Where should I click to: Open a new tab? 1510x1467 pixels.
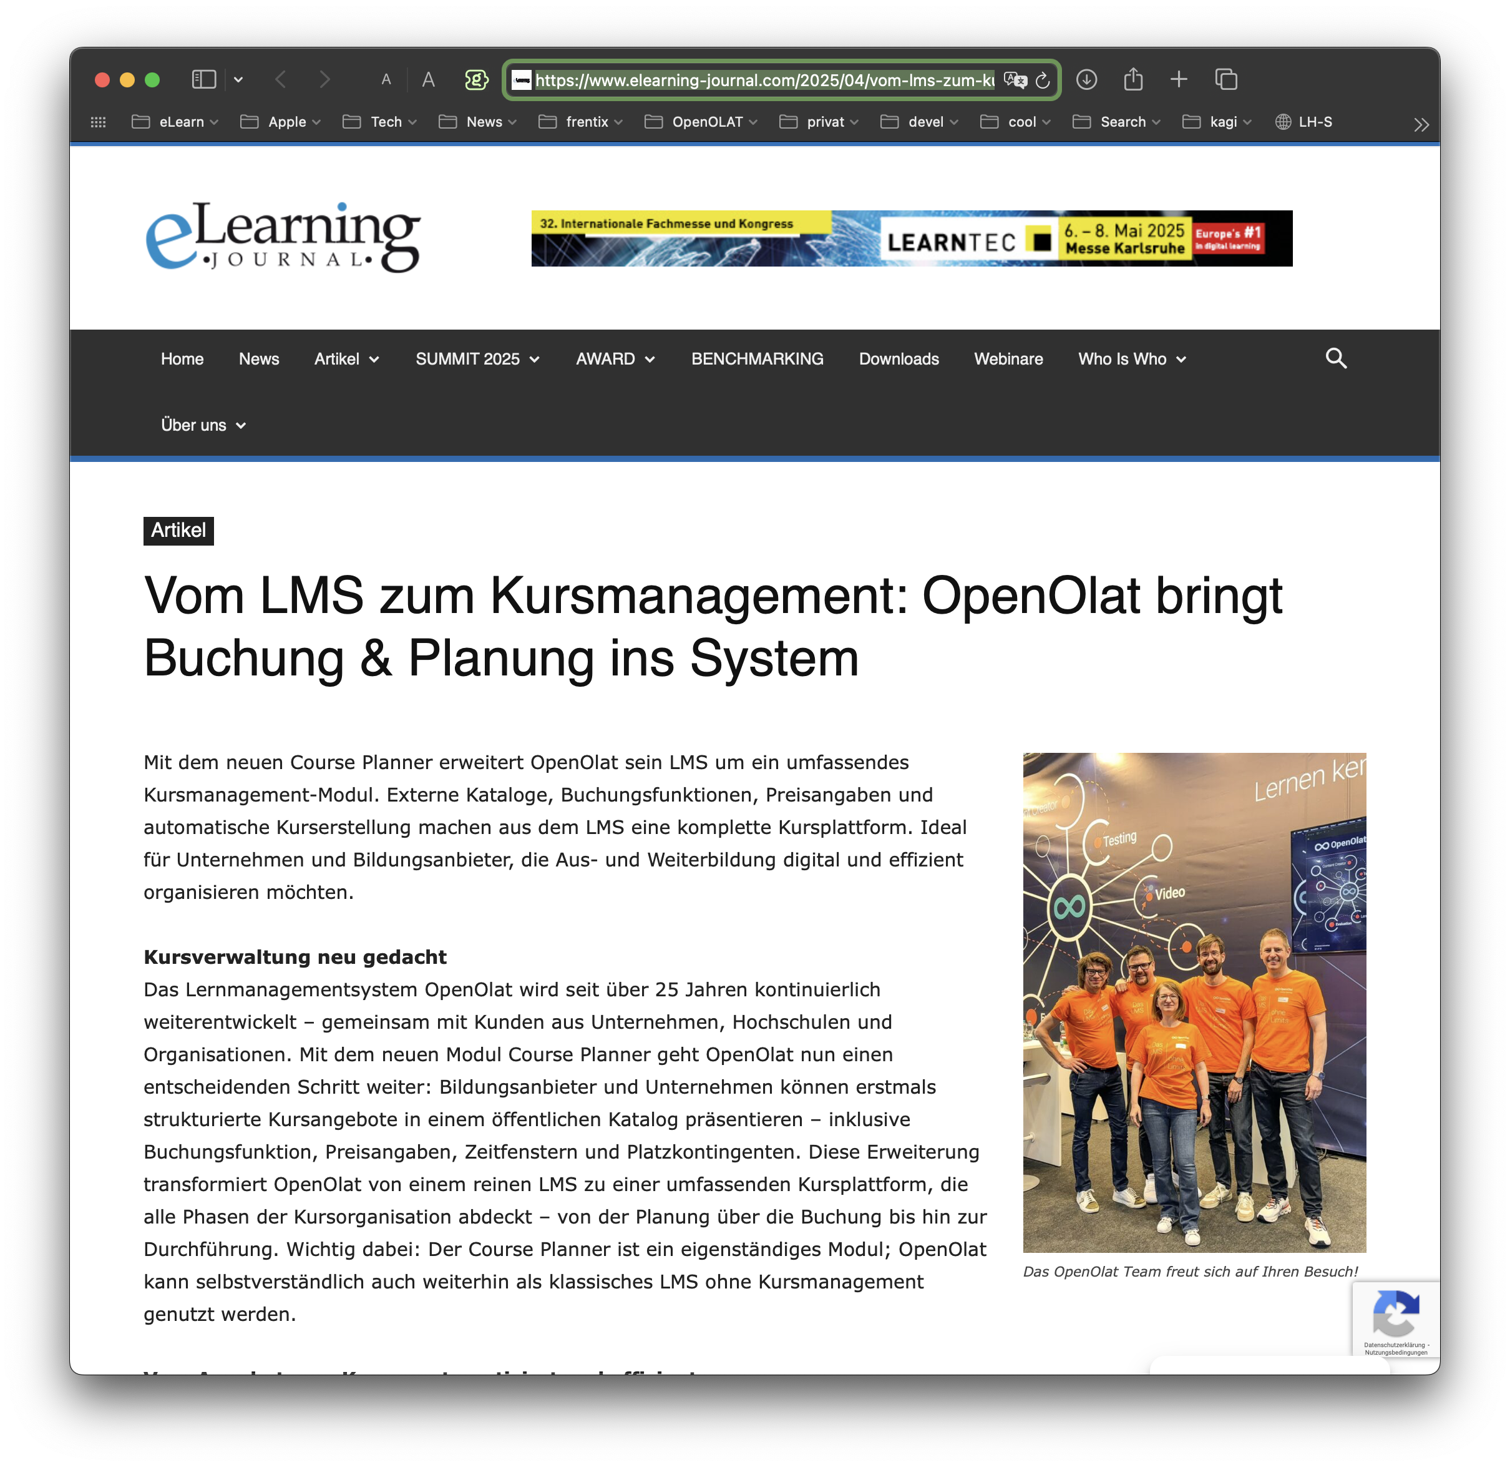[x=1179, y=79]
